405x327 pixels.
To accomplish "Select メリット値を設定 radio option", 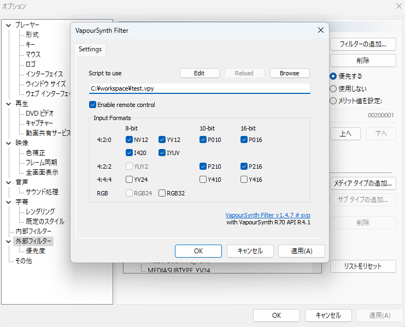I will (333, 100).
